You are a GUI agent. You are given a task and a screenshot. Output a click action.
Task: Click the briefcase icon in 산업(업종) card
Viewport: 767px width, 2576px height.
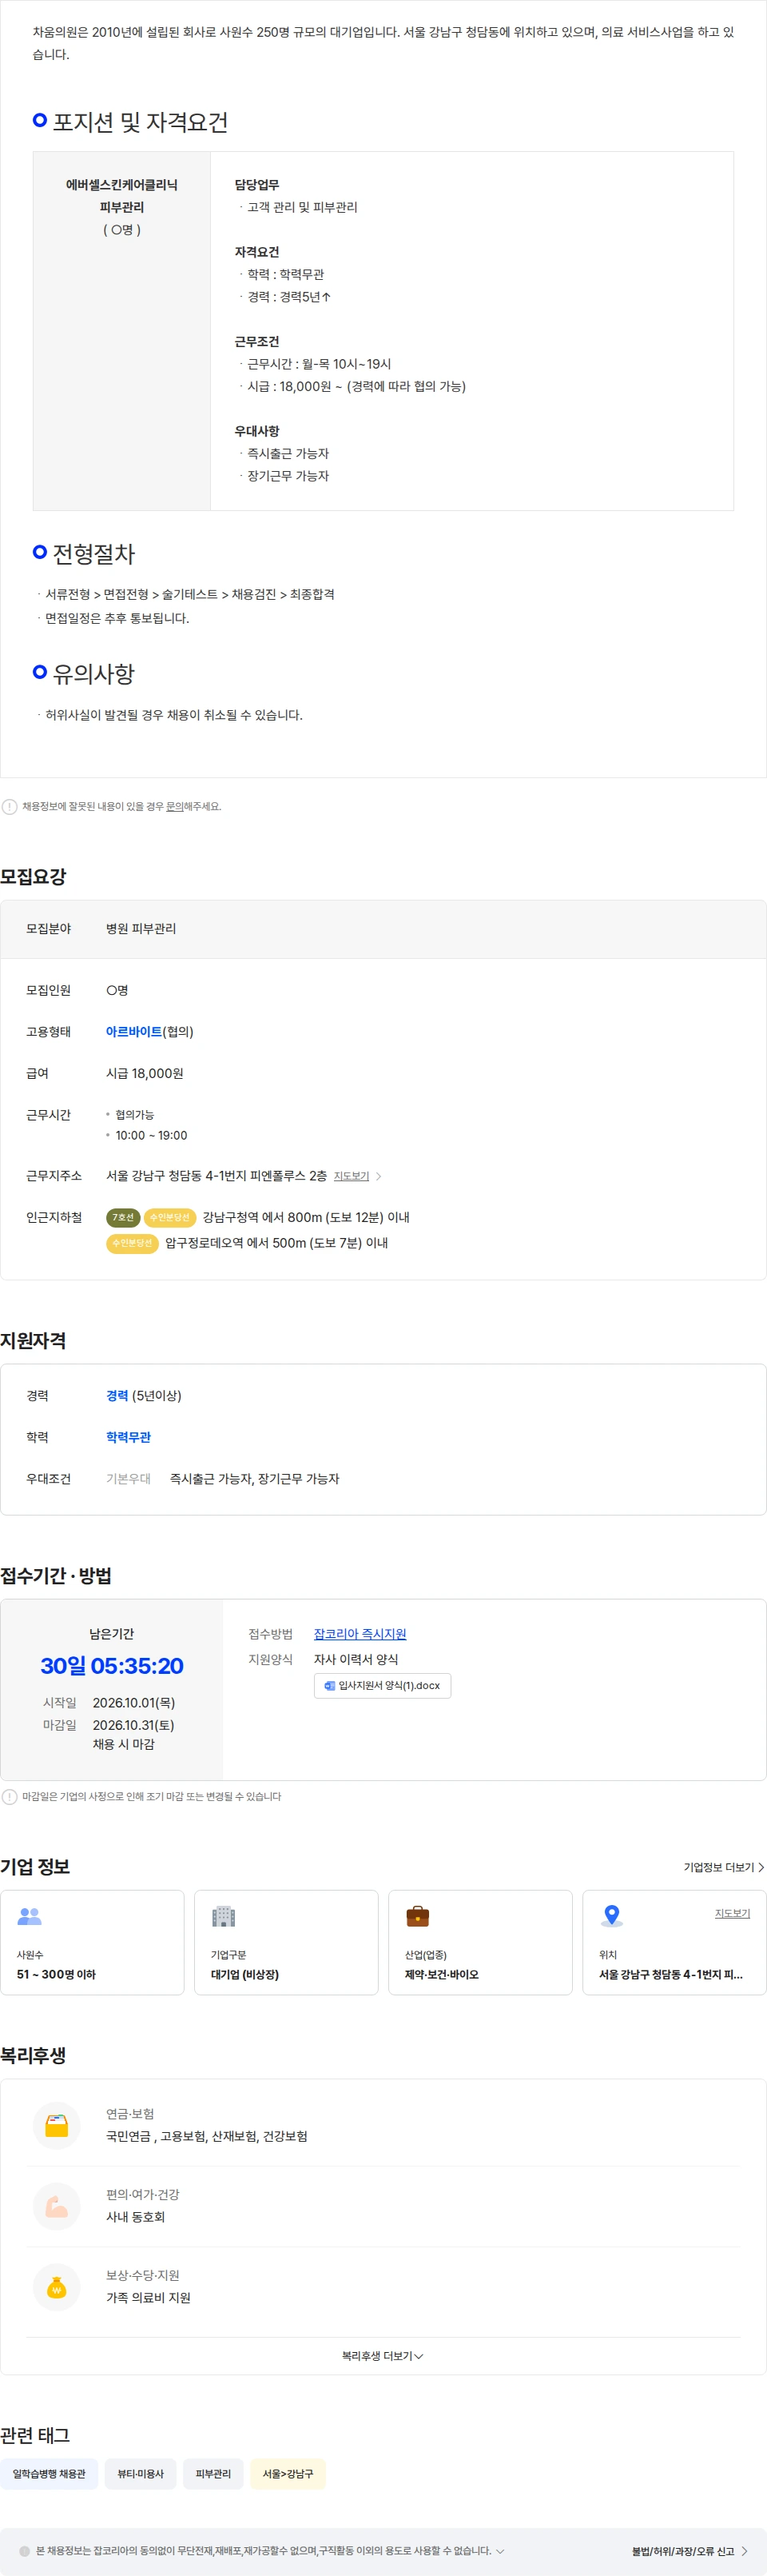tap(417, 1916)
